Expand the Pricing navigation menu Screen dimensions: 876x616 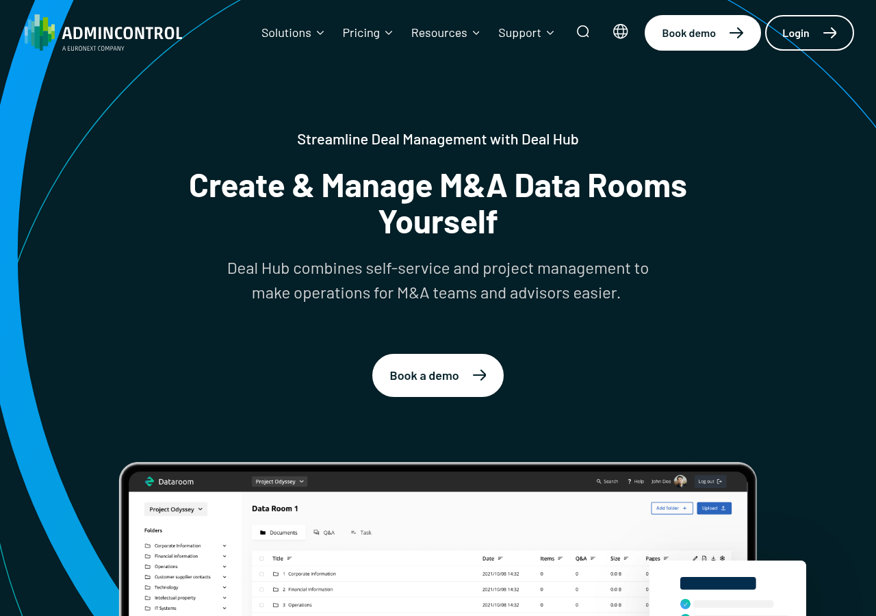(368, 33)
